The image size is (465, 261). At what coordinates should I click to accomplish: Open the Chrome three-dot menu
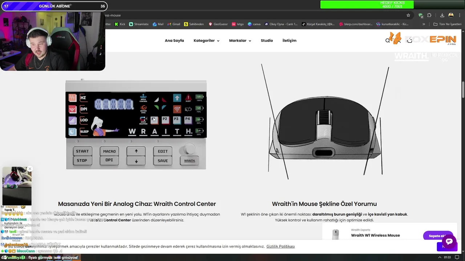(x=460, y=15)
